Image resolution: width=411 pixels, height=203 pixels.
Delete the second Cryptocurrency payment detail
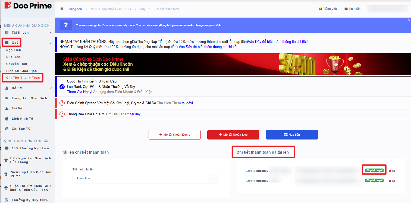pos(390,181)
